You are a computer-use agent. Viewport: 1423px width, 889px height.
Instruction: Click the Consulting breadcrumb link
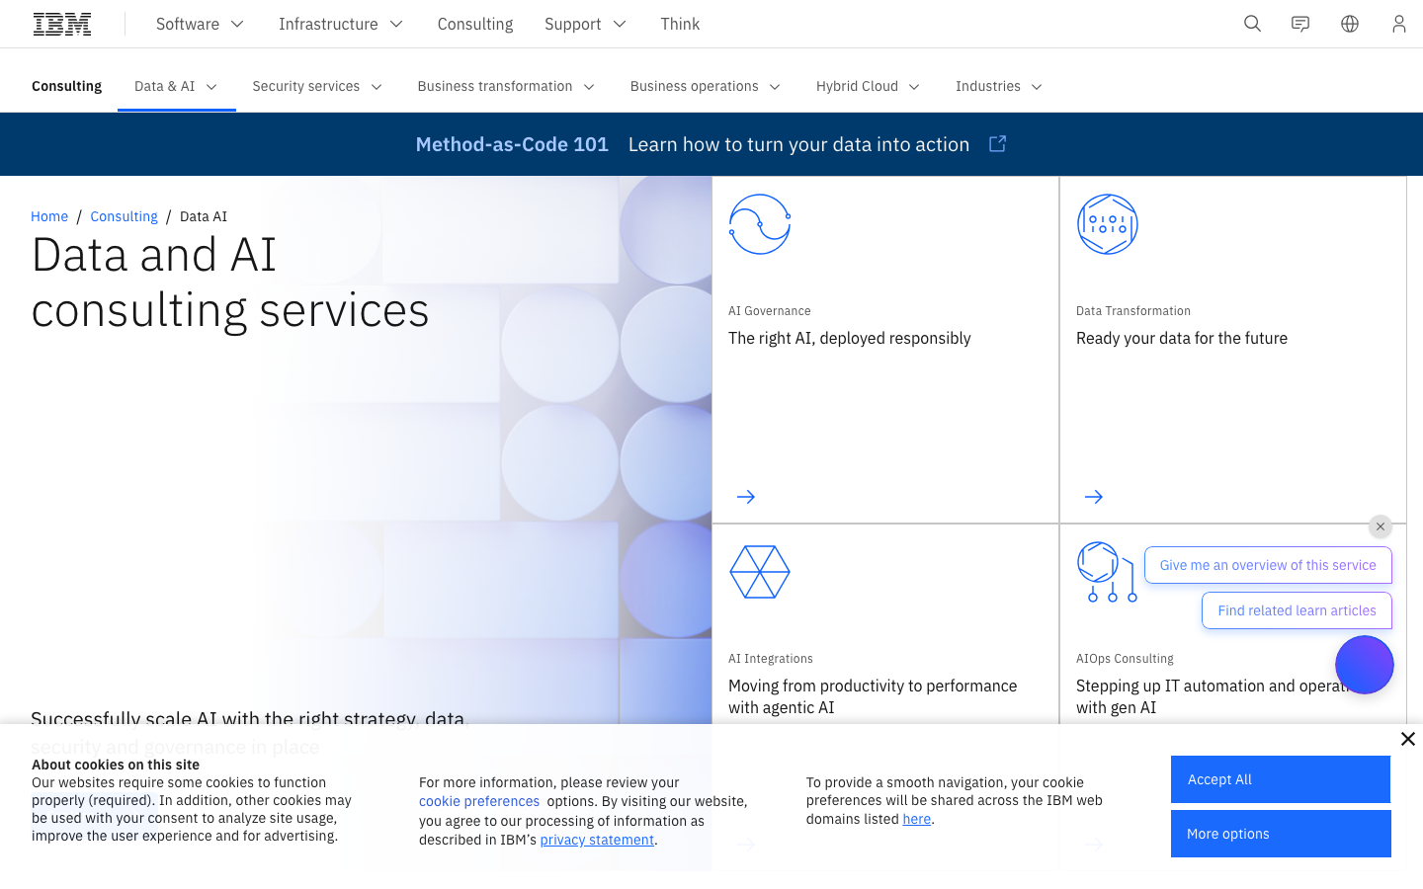click(x=124, y=216)
